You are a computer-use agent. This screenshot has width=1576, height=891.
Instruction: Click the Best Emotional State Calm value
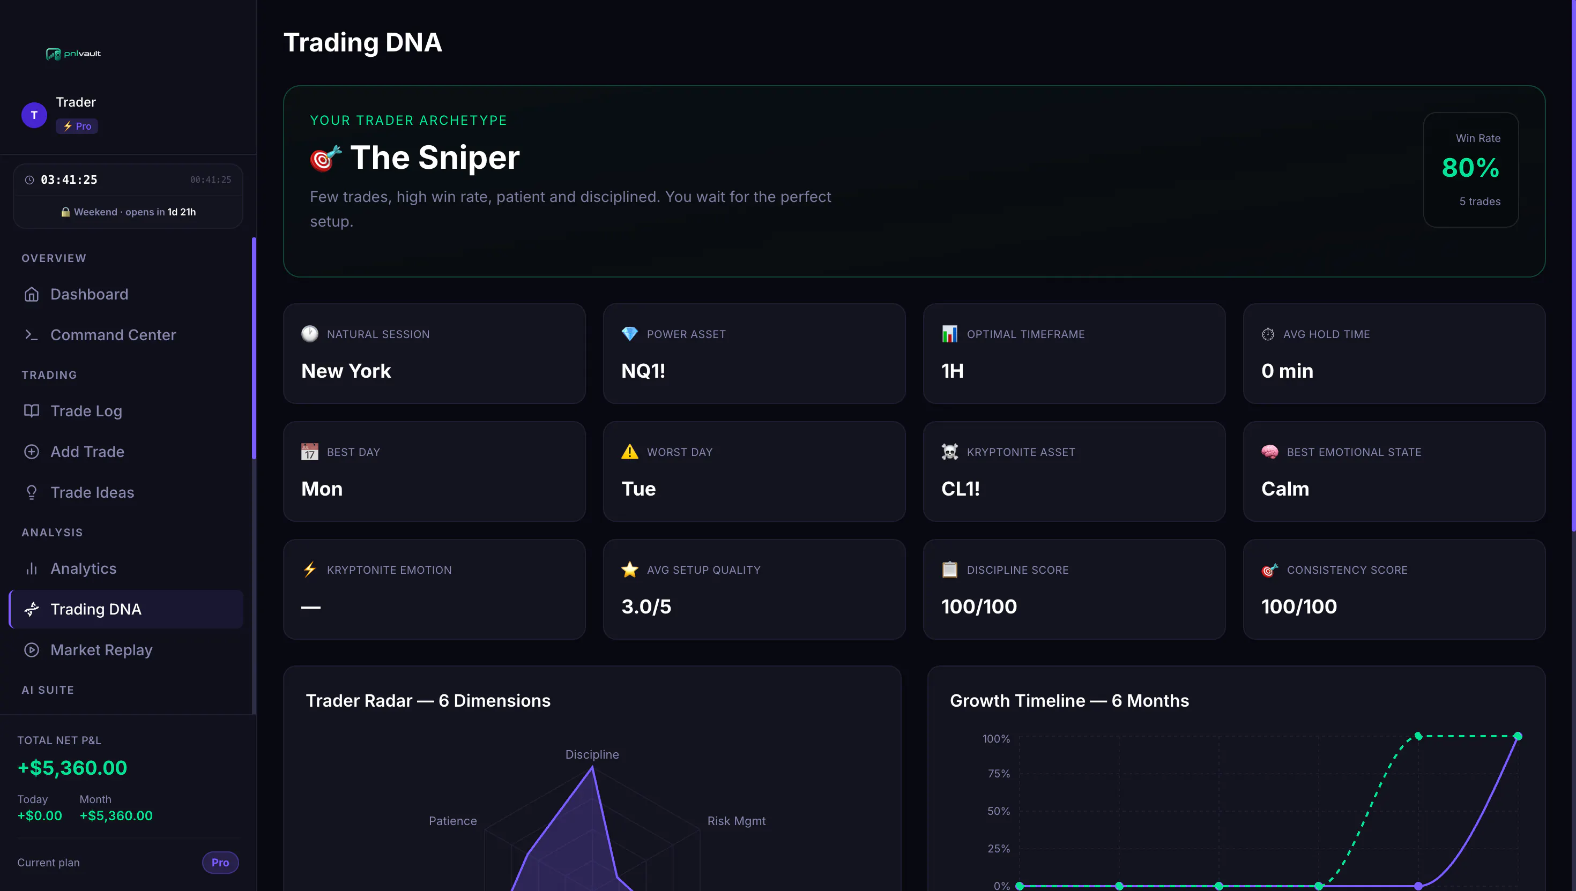[x=1285, y=489]
